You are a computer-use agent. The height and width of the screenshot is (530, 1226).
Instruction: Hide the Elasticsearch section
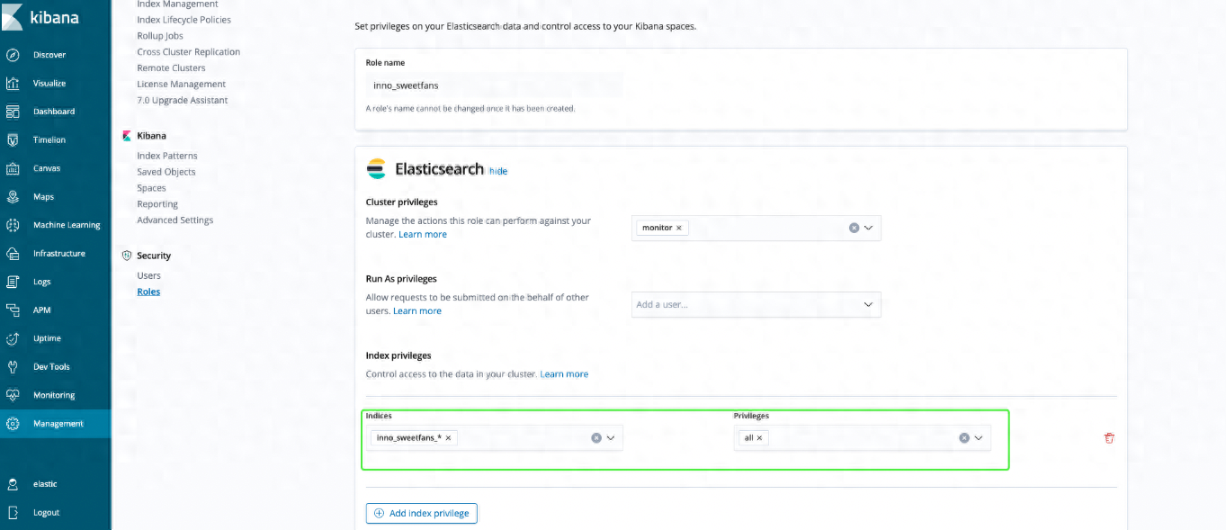498,171
